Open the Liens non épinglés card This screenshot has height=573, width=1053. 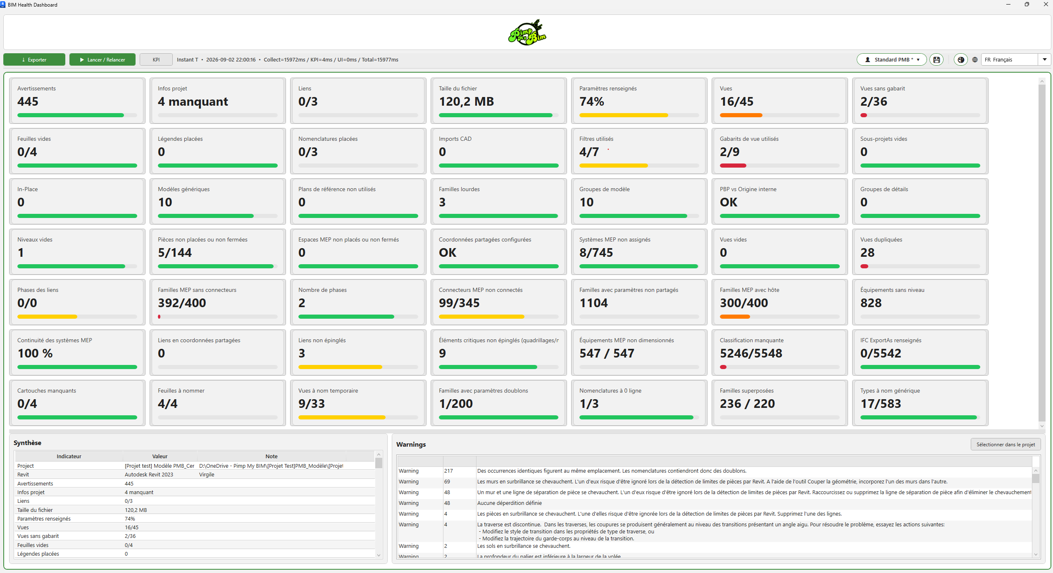358,353
